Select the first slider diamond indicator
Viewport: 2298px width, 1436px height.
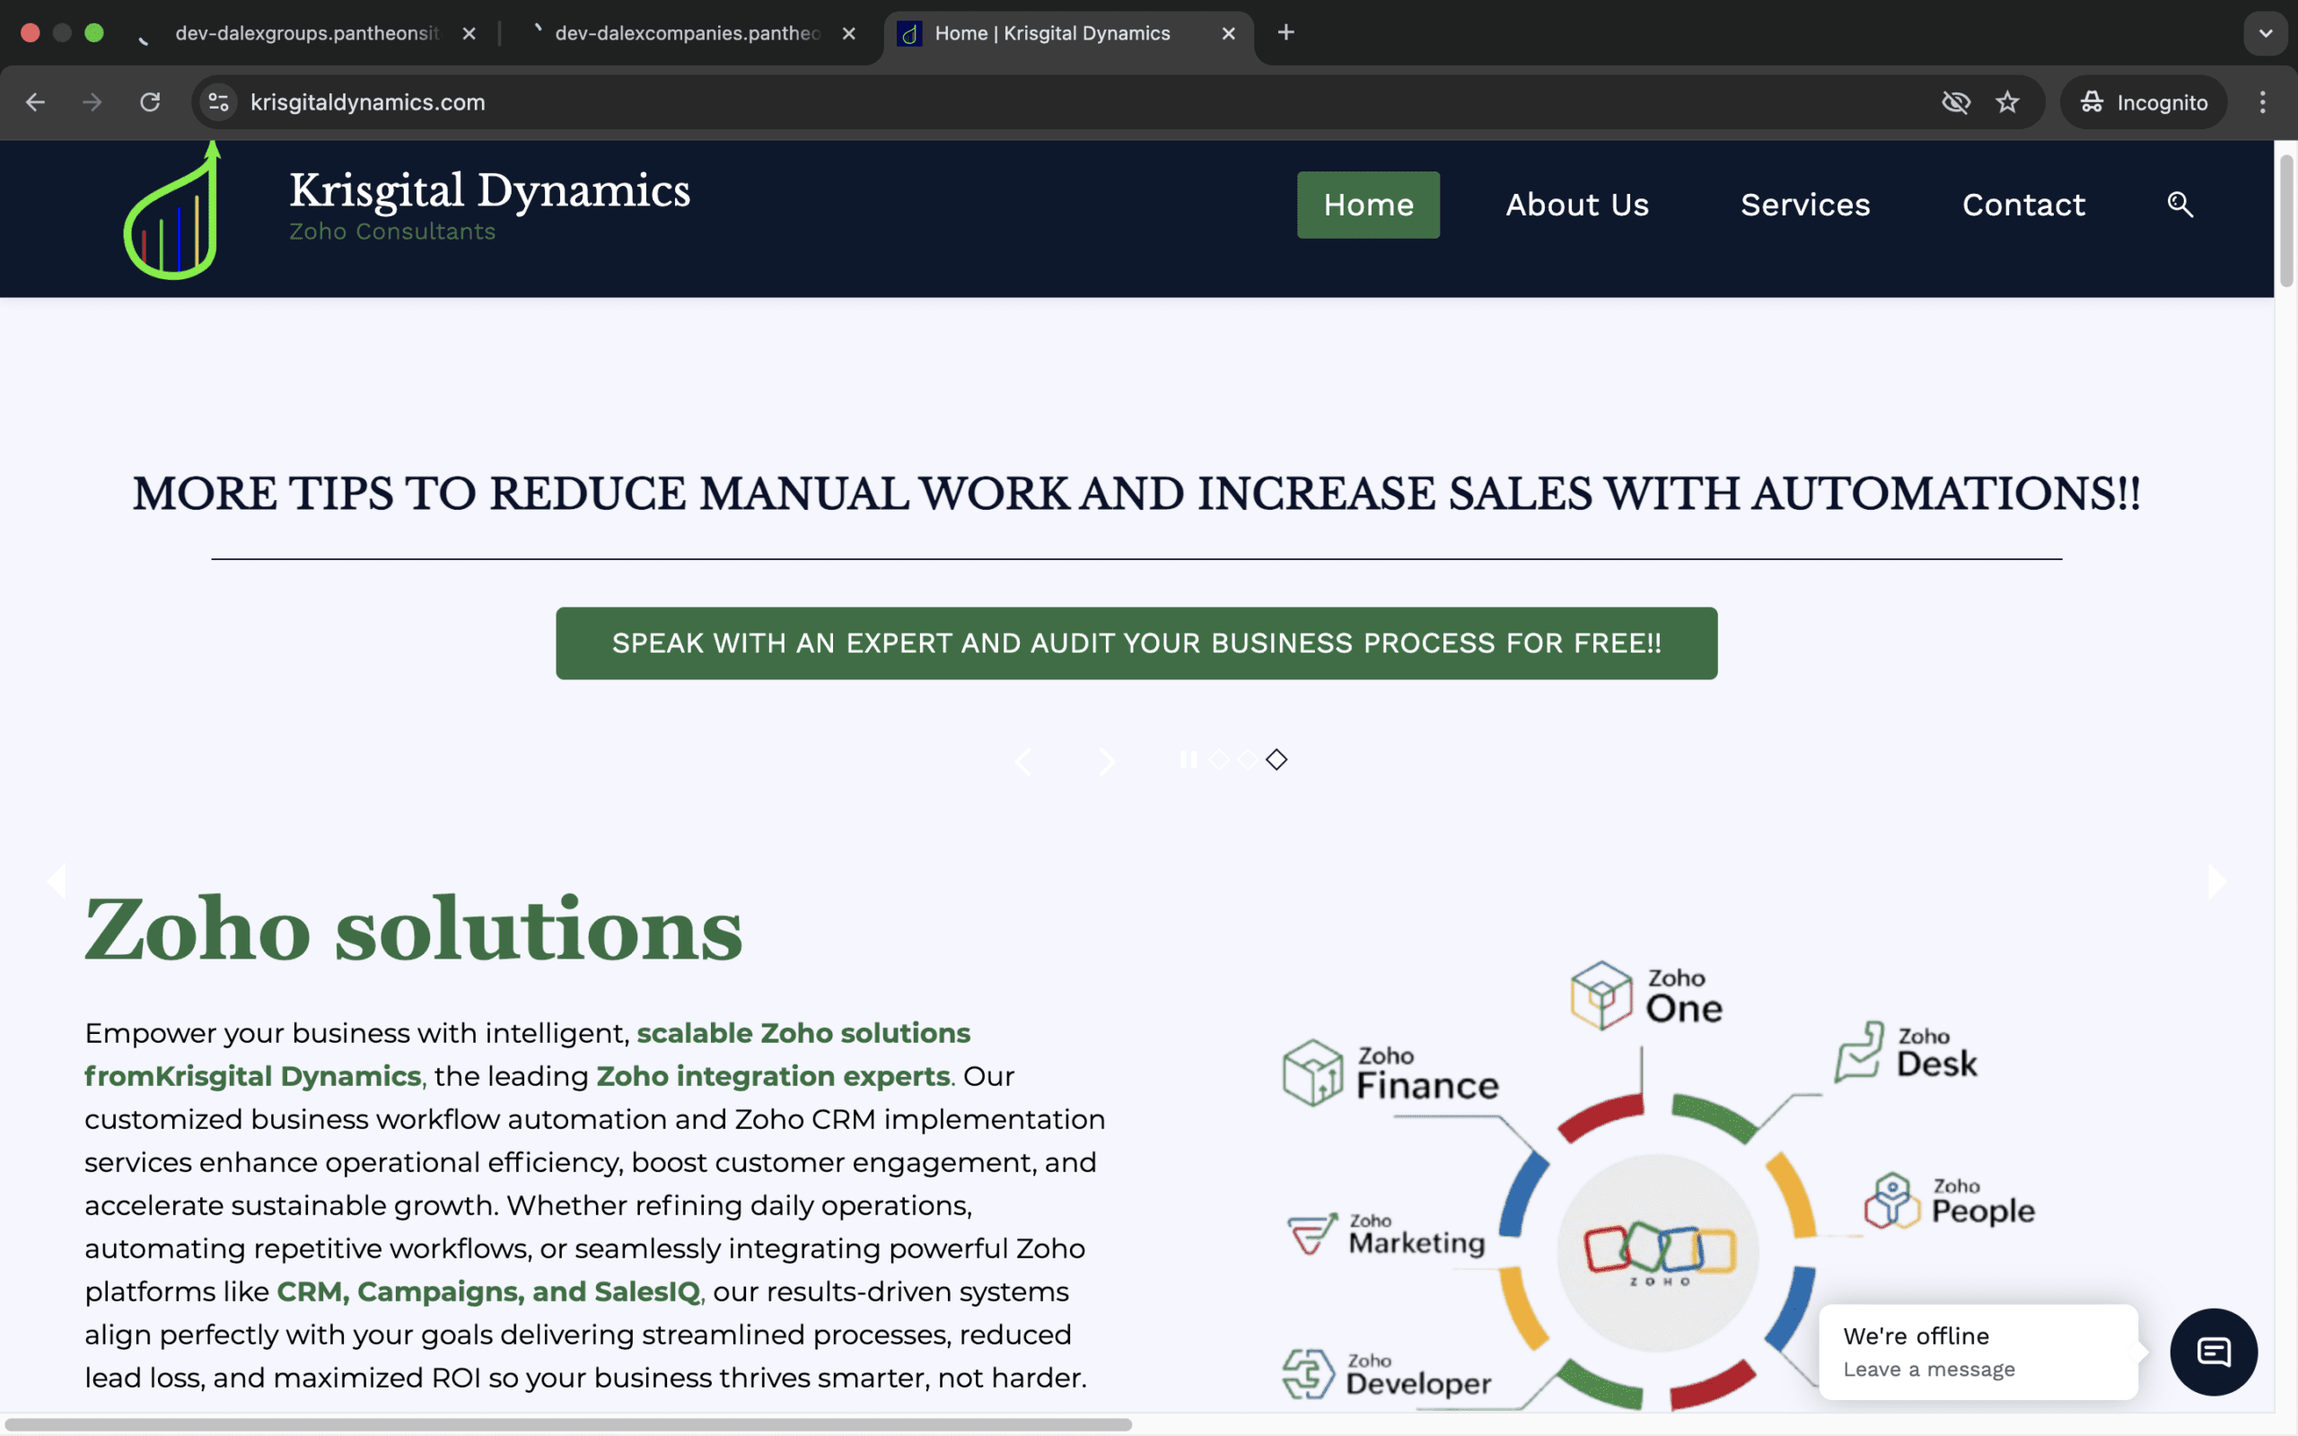[1218, 760]
